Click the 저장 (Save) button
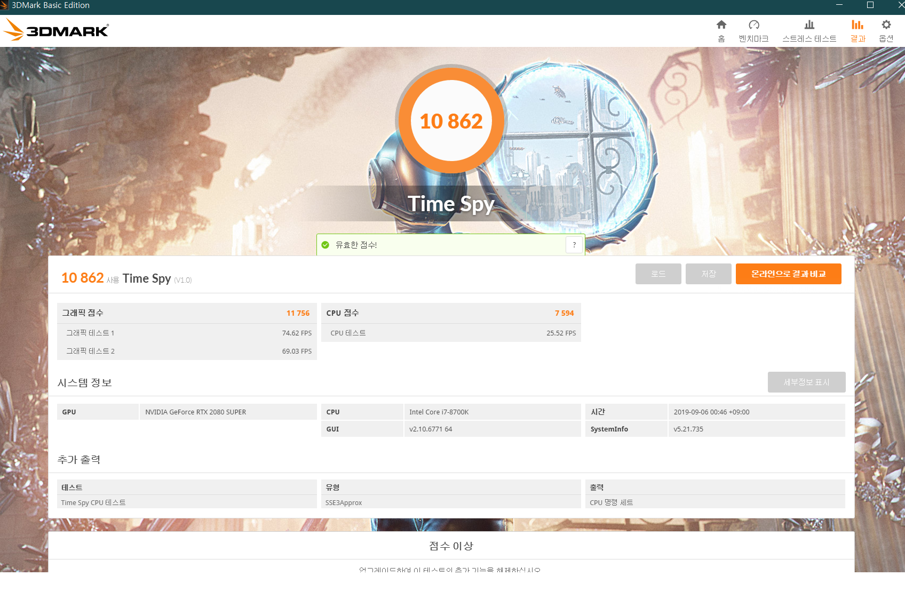The width and height of the screenshot is (905, 608). 708,274
